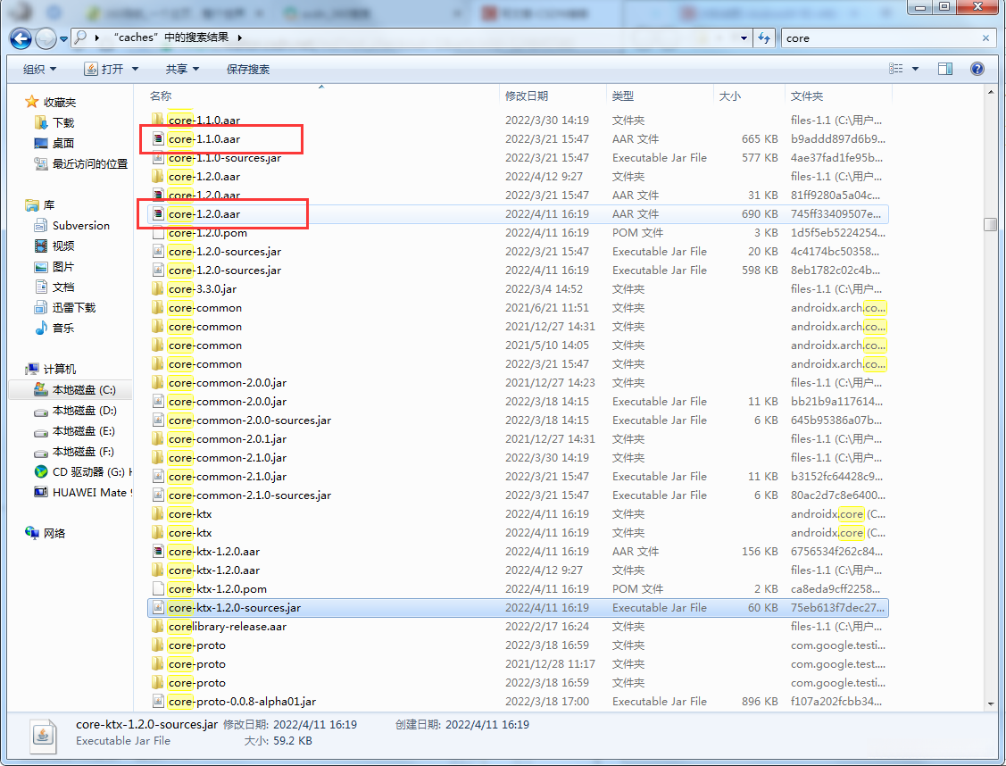Click the change view icon
This screenshot has width=1006, height=766.
point(896,69)
